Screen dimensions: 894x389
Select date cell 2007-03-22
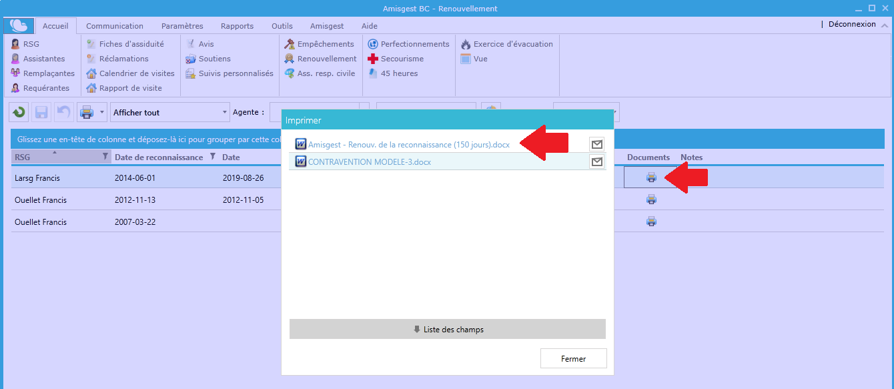point(135,222)
